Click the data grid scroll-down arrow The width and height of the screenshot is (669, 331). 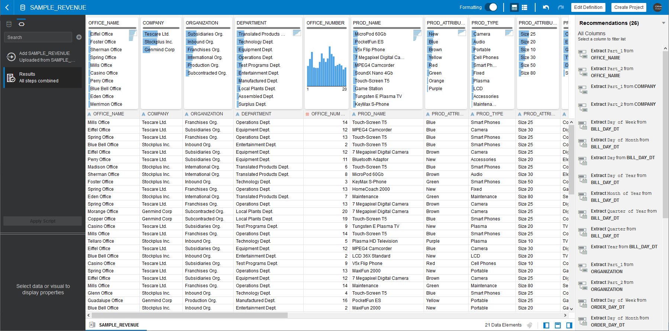571,308
